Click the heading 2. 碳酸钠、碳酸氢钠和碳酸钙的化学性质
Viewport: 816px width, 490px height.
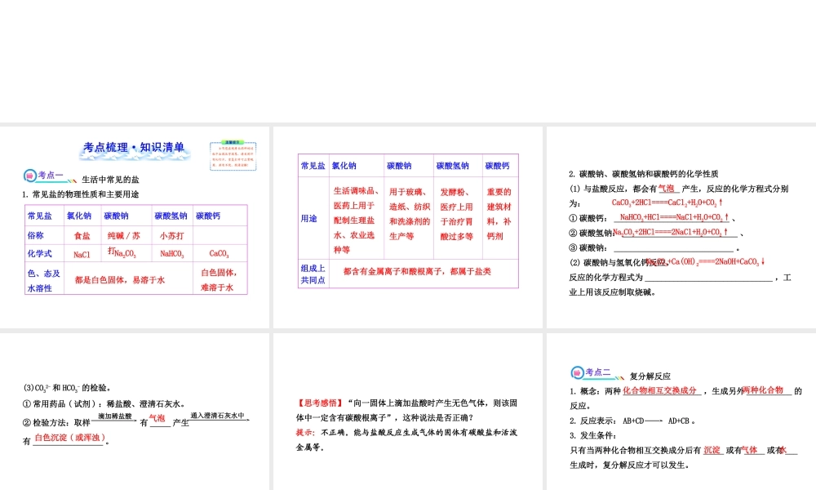point(644,174)
